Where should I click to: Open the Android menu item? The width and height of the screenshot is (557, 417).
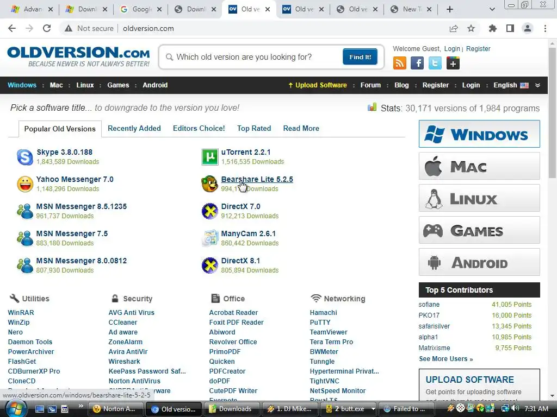click(155, 85)
